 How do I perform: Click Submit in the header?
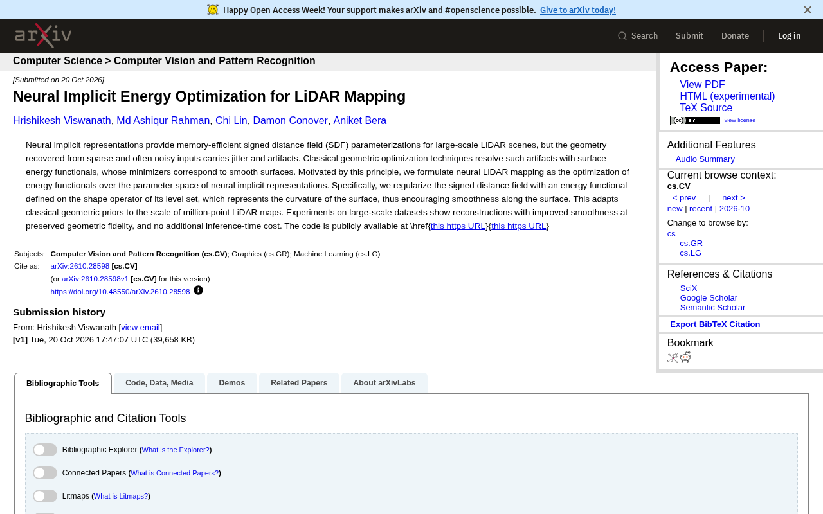(689, 36)
